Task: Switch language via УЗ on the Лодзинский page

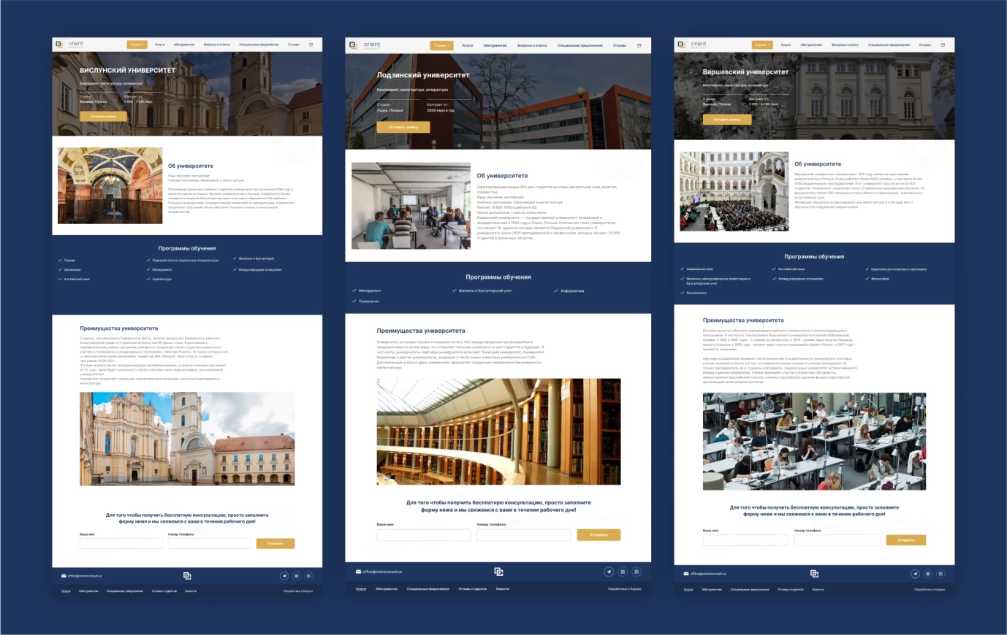Action: (x=639, y=45)
